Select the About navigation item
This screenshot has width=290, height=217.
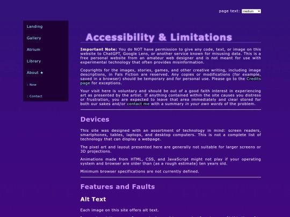click(x=35, y=73)
